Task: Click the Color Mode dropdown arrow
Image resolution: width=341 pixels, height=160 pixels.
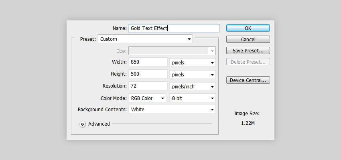Action: pyautogui.click(x=162, y=98)
